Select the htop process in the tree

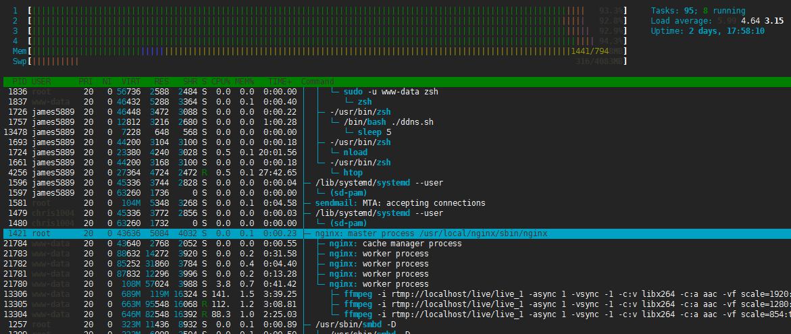pyautogui.click(x=353, y=173)
